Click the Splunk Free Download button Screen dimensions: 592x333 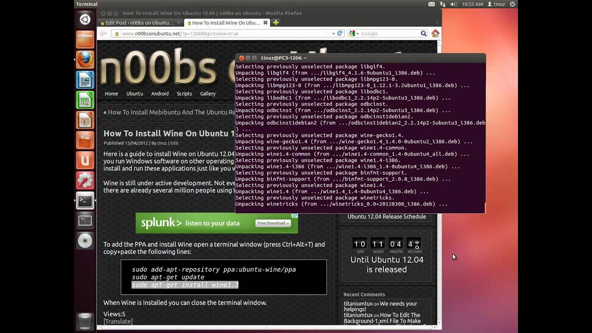coord(273,223)
